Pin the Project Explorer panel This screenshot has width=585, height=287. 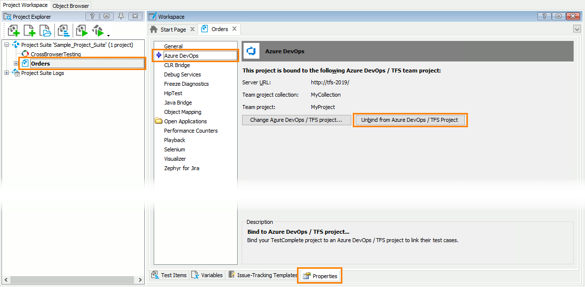[x=121, y=16]
